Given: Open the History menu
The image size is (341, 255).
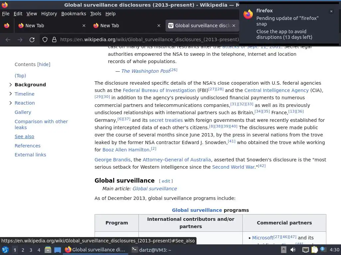Looking at the screenshot, I should click(49, 14).
